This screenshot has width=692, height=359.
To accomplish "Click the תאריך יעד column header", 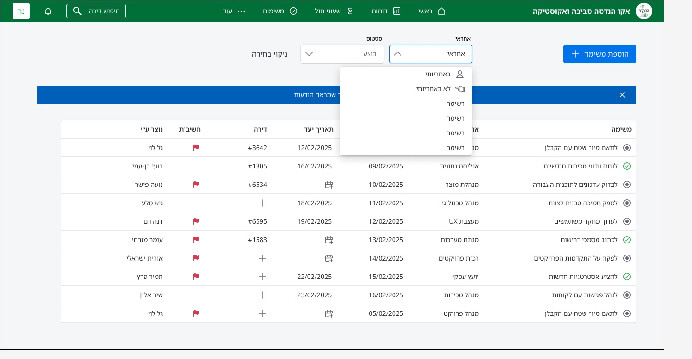I will [319, 129].
